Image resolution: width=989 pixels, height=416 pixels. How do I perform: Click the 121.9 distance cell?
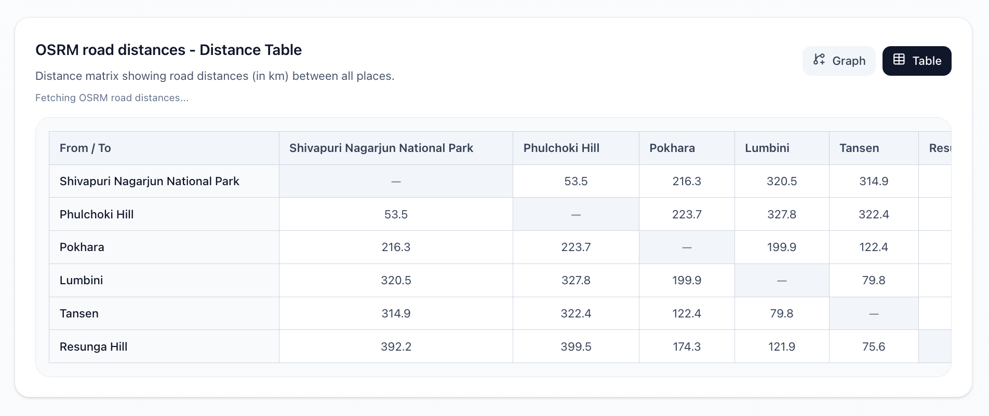point(782,346)
